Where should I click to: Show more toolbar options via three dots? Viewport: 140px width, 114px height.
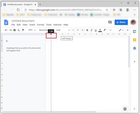pyautogui.click(x=110, y=30)
